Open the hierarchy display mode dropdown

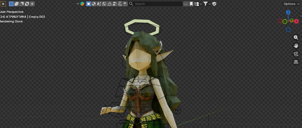(198, 4)
